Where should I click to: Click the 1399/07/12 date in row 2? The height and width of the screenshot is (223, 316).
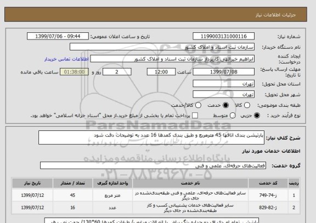tap(32, 208)
